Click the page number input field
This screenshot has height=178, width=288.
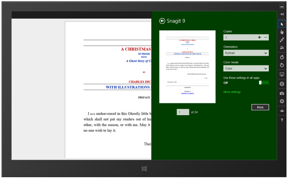[x=183, y=112]
